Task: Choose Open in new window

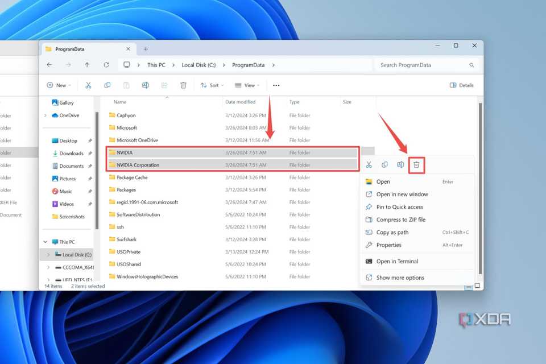Action: (417, 195)
